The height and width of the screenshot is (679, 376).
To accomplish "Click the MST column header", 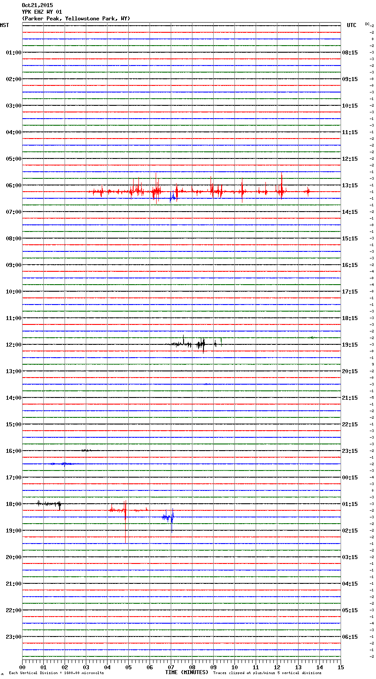I will click(x=4, y=25).
